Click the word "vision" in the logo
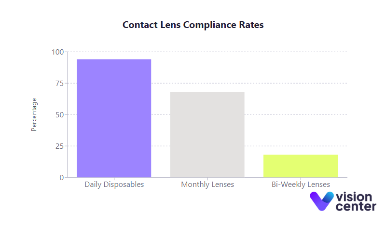 [353, 197]
